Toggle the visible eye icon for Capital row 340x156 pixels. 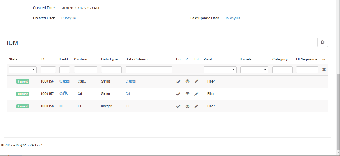pyautogui.click(x=187, y=82)
